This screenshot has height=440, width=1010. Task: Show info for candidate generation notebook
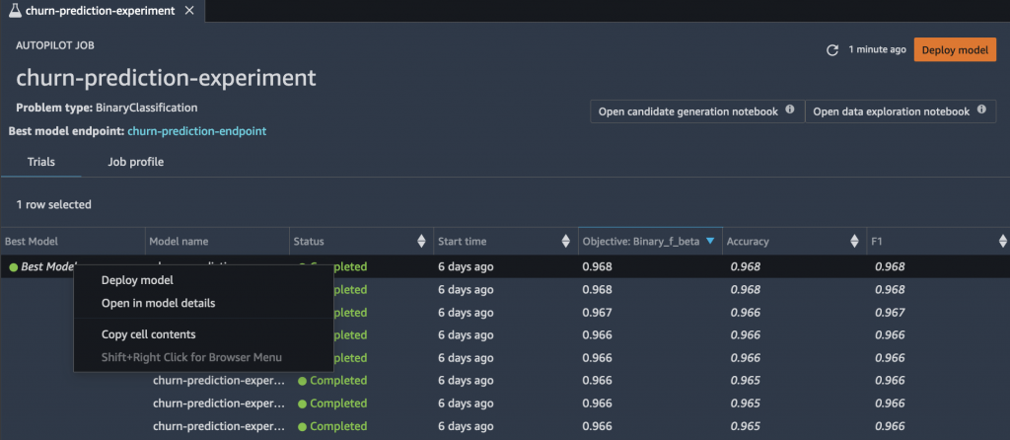tap(790, 110)
